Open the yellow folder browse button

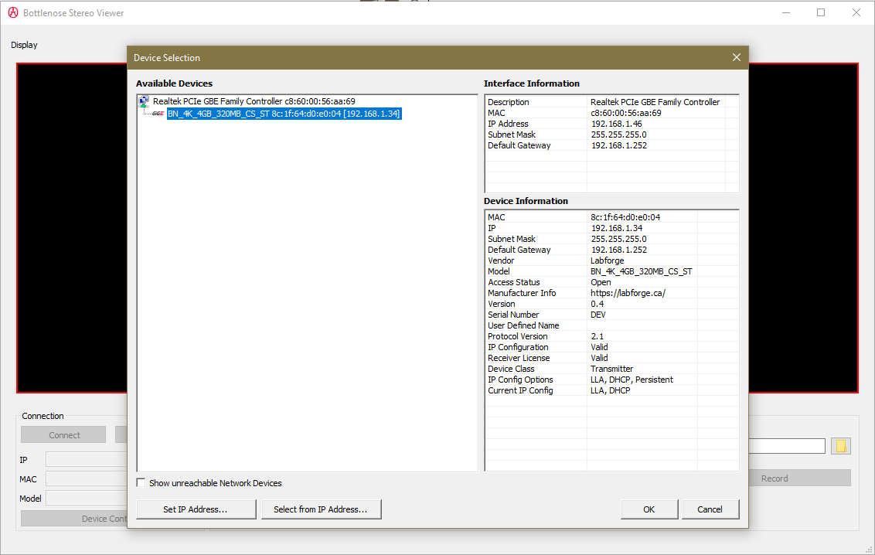[x=840, y=446]
